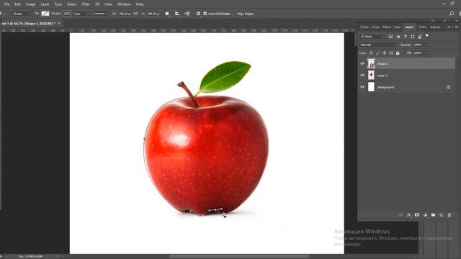Add a layer style via fx icon

click(408, 215)
